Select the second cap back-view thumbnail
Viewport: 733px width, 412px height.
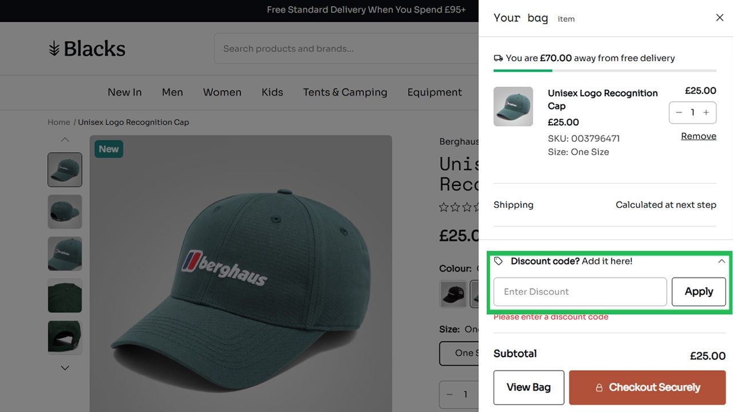click(x=65, y=212)
